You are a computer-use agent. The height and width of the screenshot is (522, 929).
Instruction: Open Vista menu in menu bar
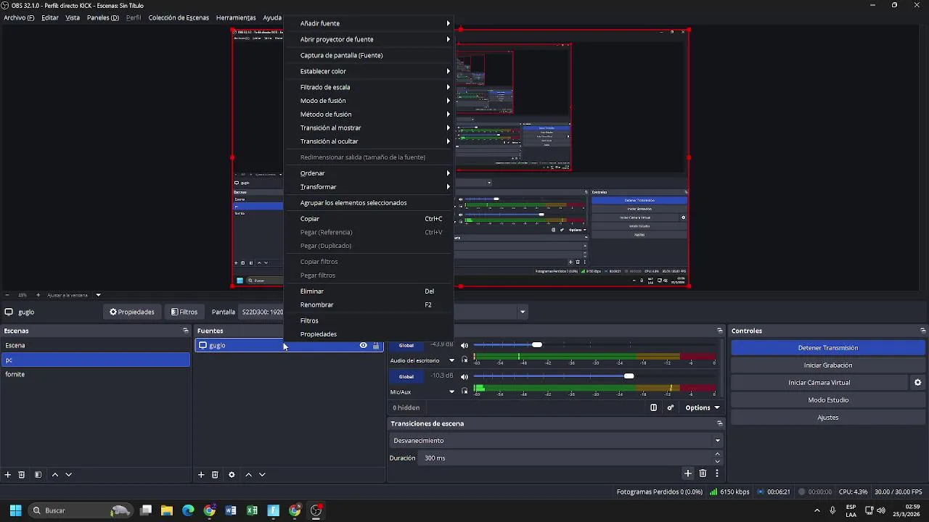[x=73, y=17]
